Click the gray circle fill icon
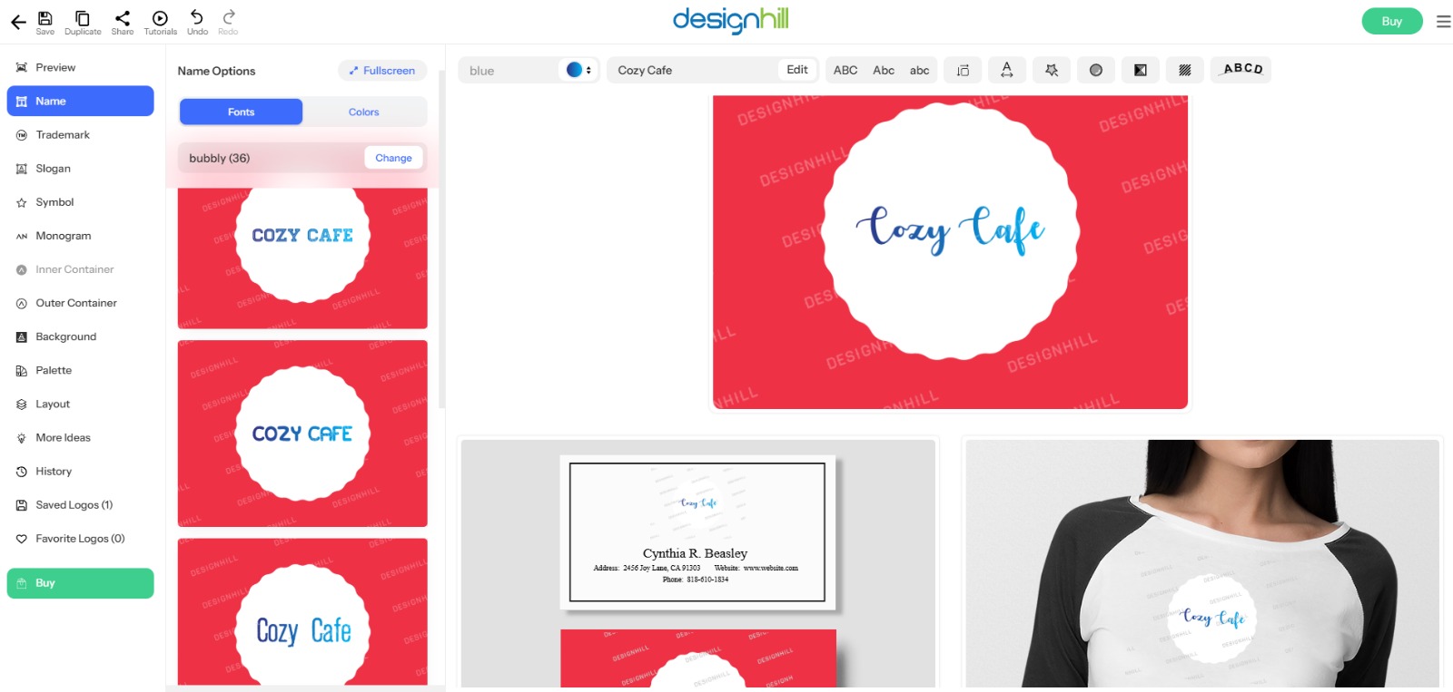 point(1096,70)
